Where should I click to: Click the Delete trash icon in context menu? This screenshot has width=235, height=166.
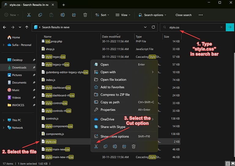point(133,147)
